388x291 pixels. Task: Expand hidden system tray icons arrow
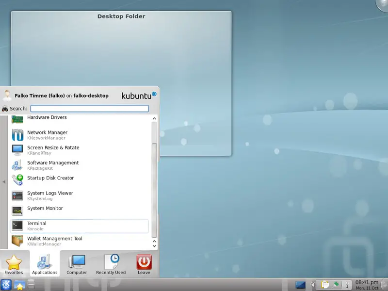[313, 285]
